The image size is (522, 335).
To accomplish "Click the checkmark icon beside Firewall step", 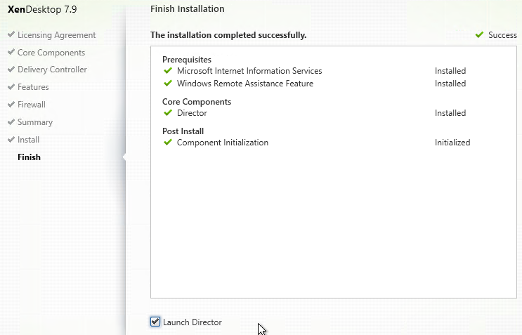I will (x=11, y=104).
